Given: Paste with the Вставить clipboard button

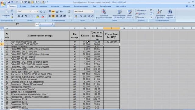Looking at the screenshot, I should tap(6, 13).
